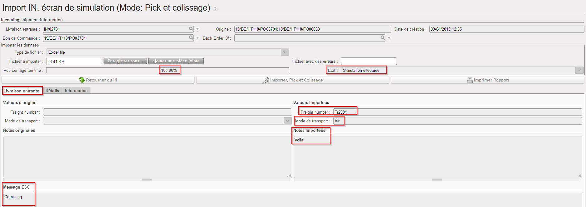Click the resize grip of Notes originales box
This screenshot has height=207, width=586.
click(289, 175)
